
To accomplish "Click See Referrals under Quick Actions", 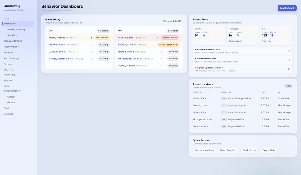I will tap(249, 150).
